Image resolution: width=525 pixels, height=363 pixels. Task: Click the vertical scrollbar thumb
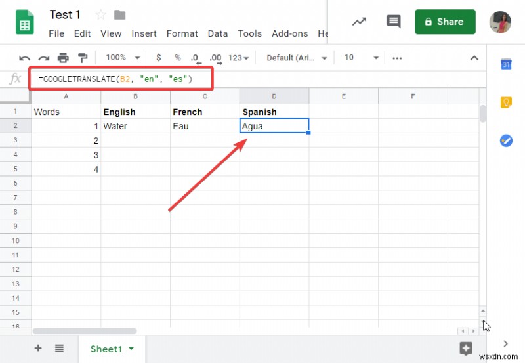(482, 114)
